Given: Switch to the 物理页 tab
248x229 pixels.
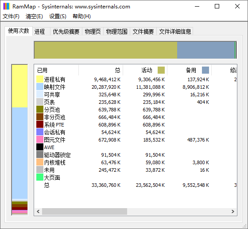Looking at the screenshot, I should click(x=93, y=32).
